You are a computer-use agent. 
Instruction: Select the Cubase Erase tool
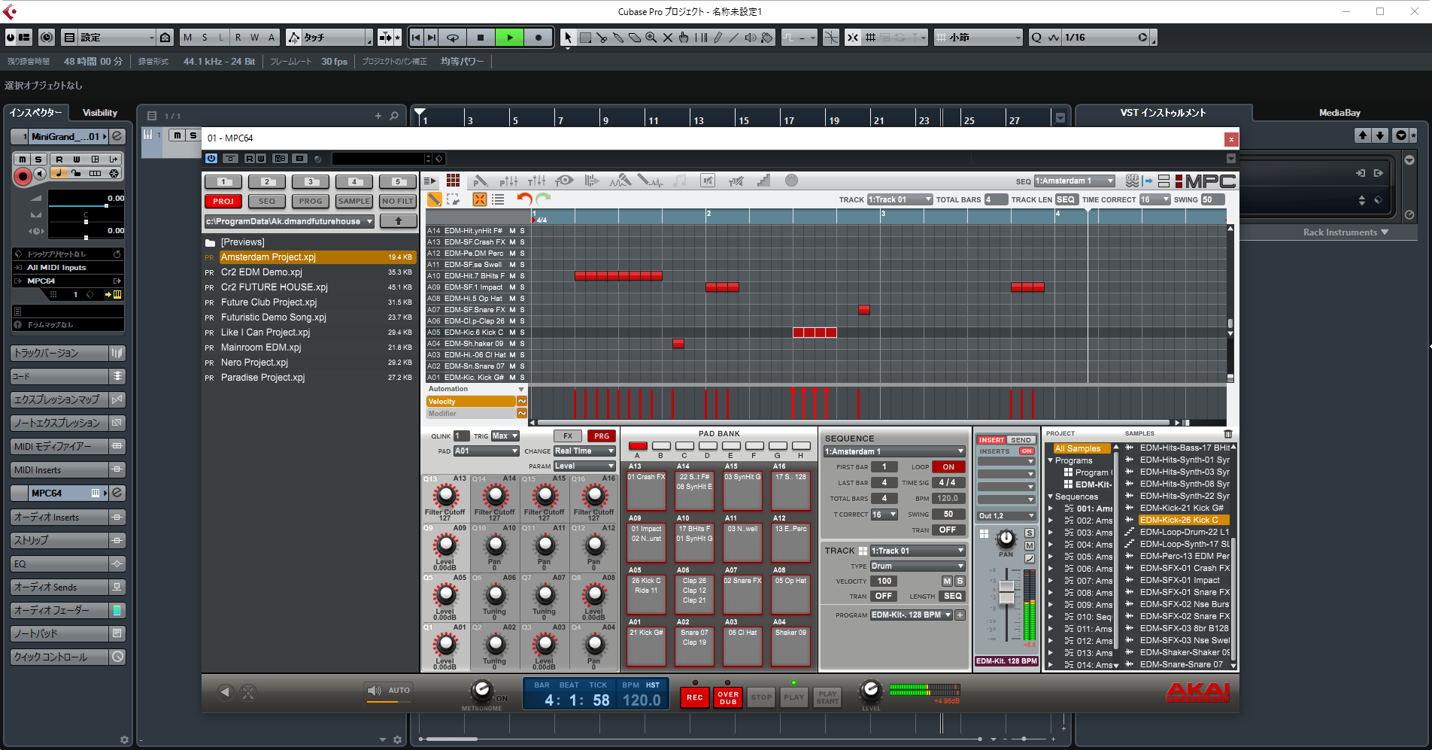(x=635, y=38)
